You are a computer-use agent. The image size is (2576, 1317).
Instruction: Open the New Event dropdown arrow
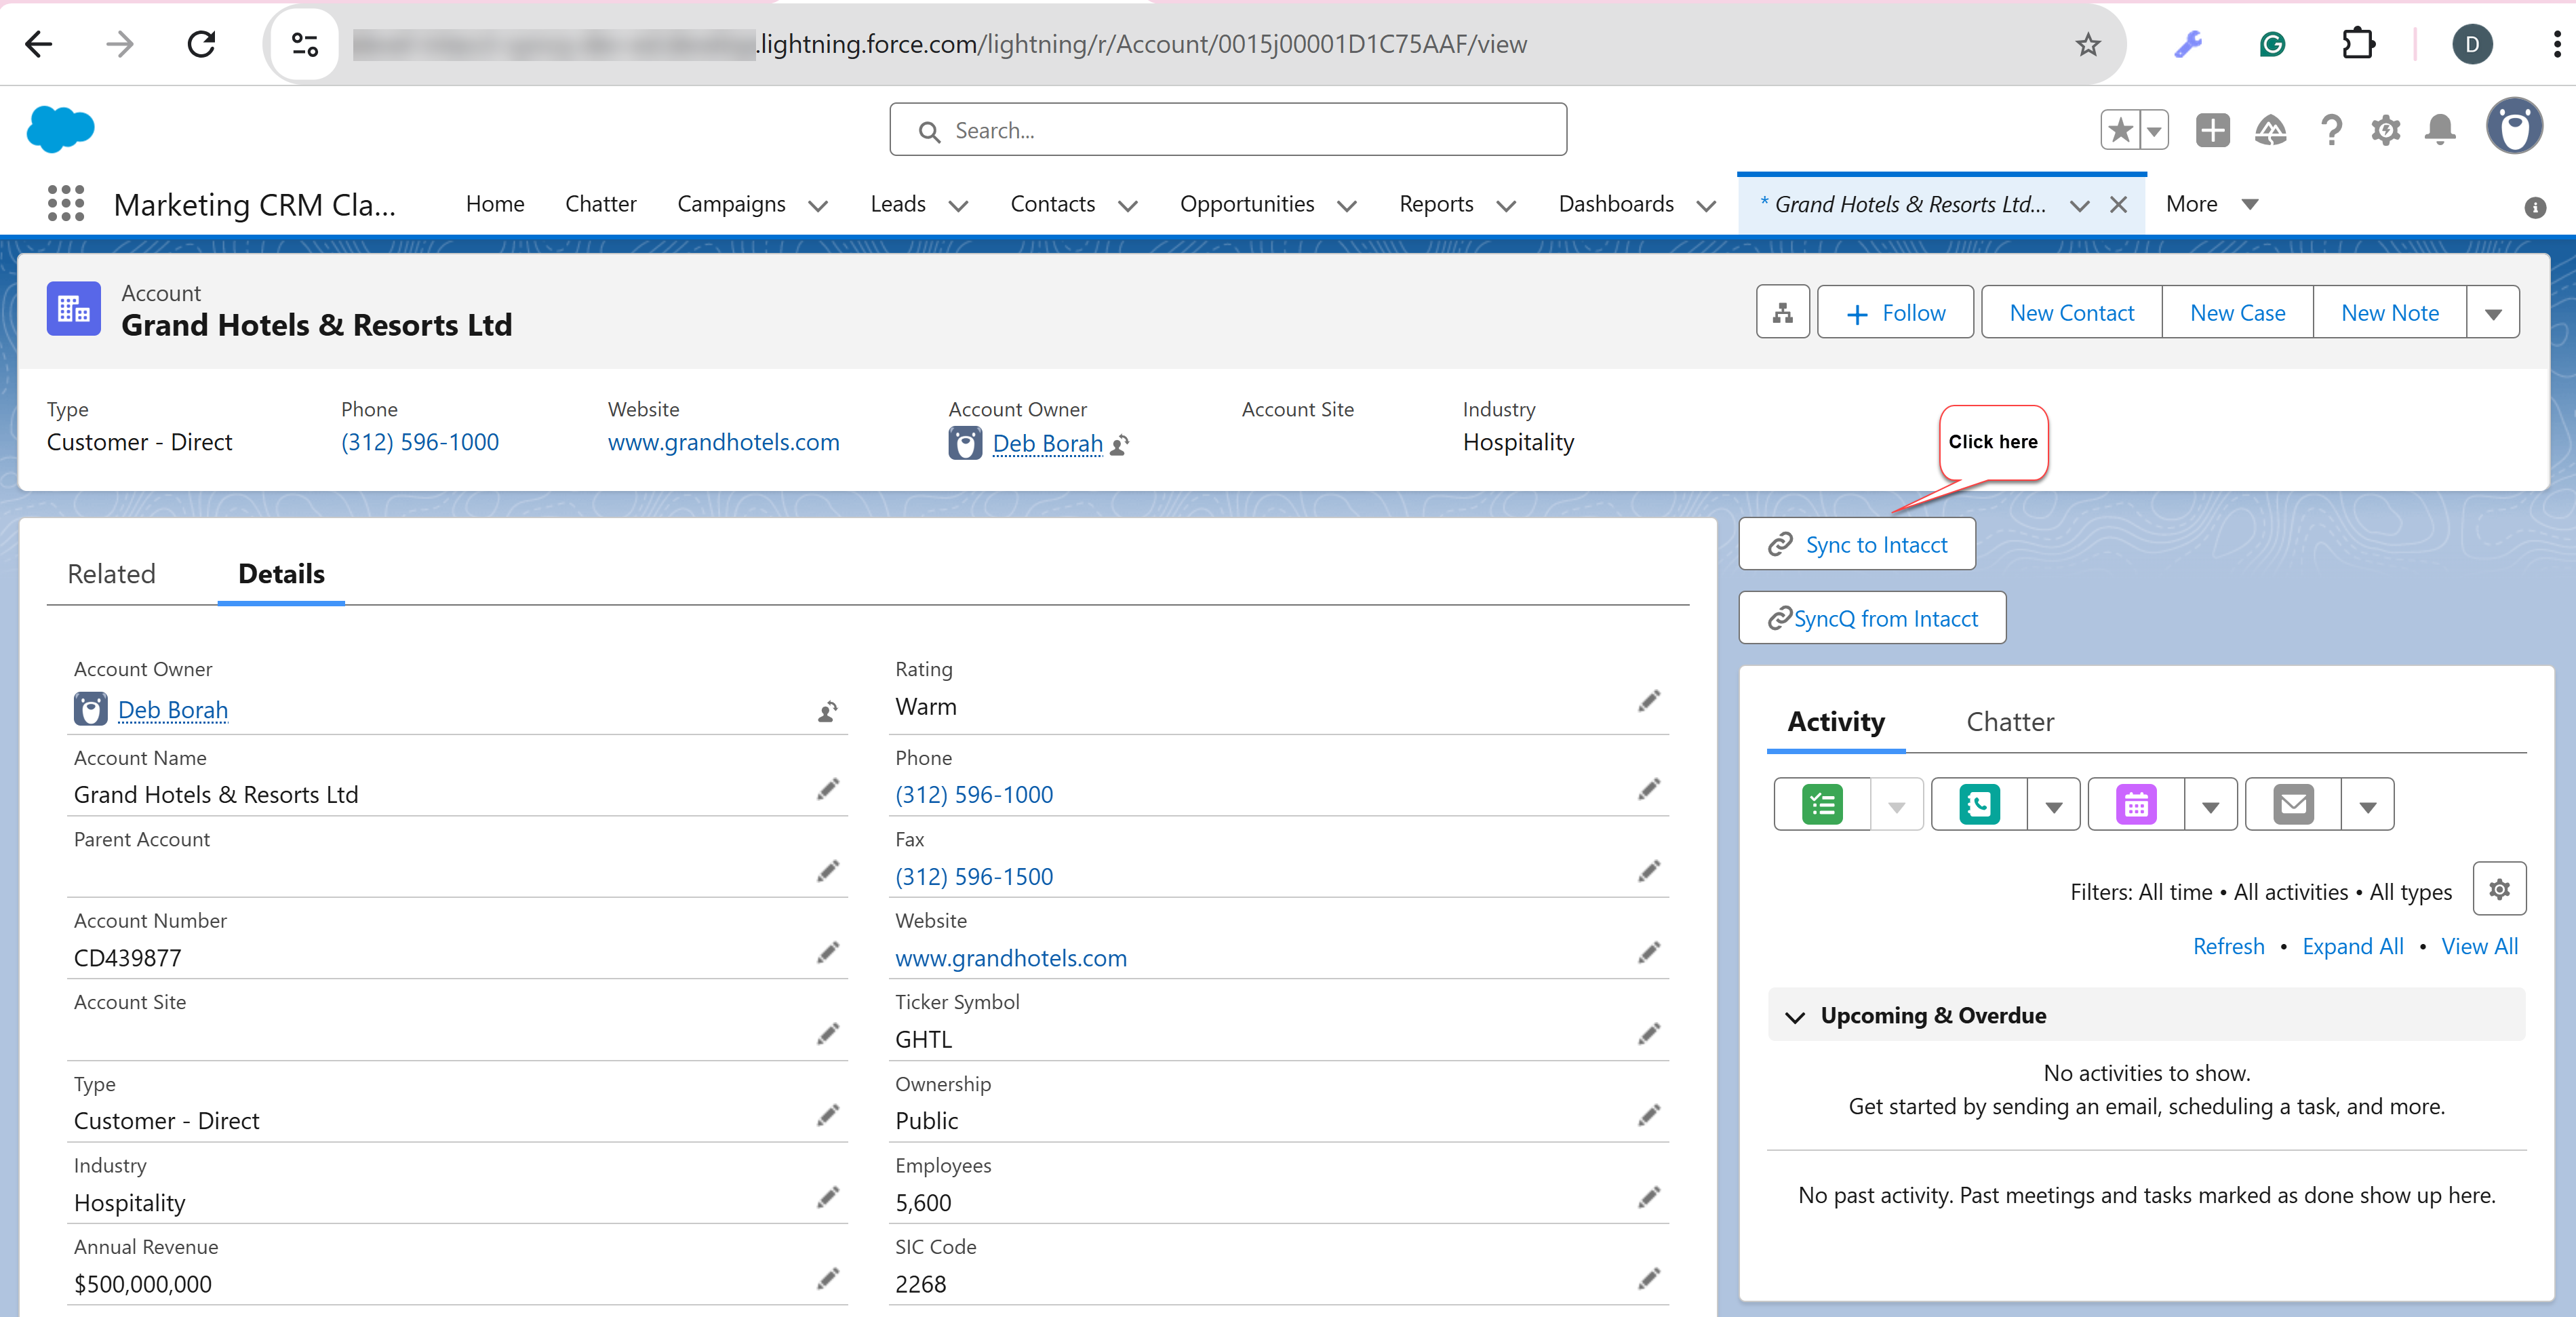[2211, 805]
